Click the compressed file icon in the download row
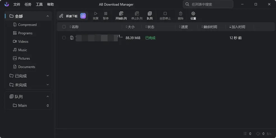Screen dimensions: 276x138 72,38
